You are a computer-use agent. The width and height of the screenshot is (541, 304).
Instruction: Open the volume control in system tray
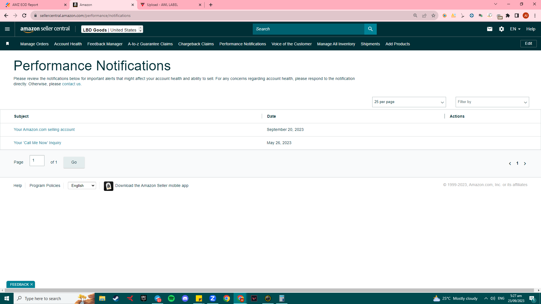coord(493,298)
